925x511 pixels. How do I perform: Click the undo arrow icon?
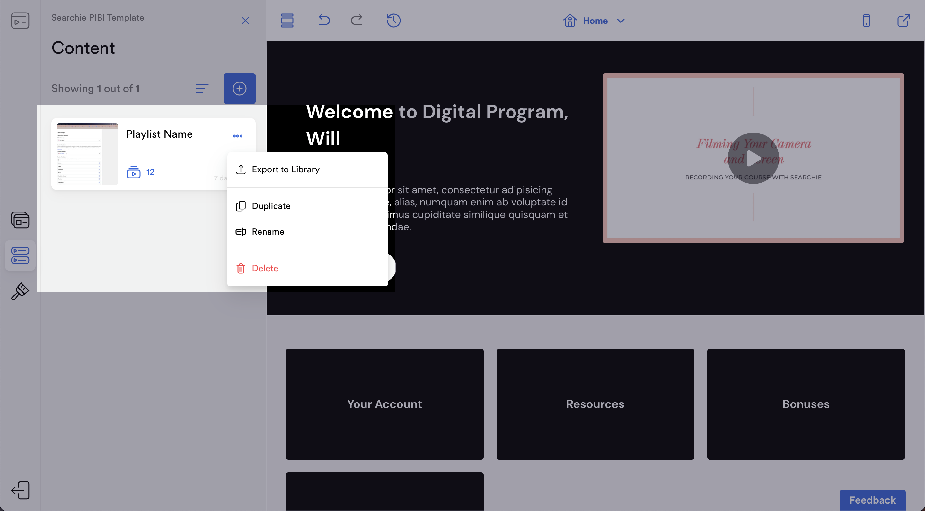324,20
